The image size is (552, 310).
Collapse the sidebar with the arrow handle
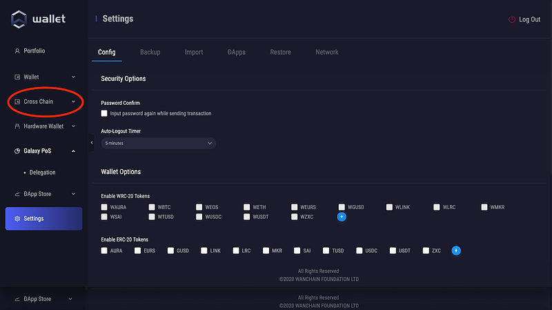92,143
